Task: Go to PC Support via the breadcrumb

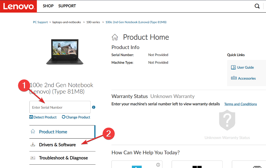Action: [40, 22]
